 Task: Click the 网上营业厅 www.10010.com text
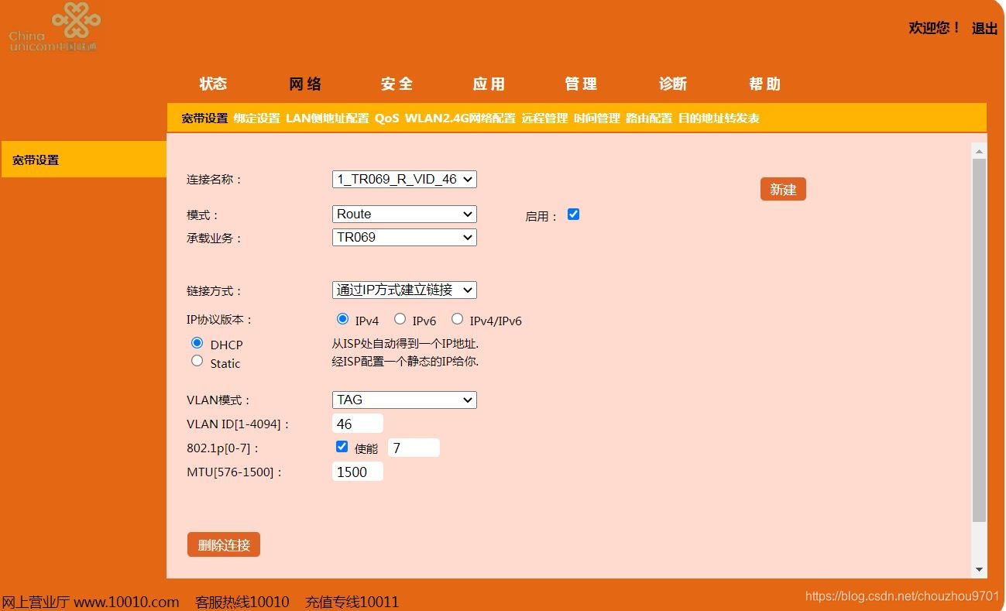[x=91, y=602]
